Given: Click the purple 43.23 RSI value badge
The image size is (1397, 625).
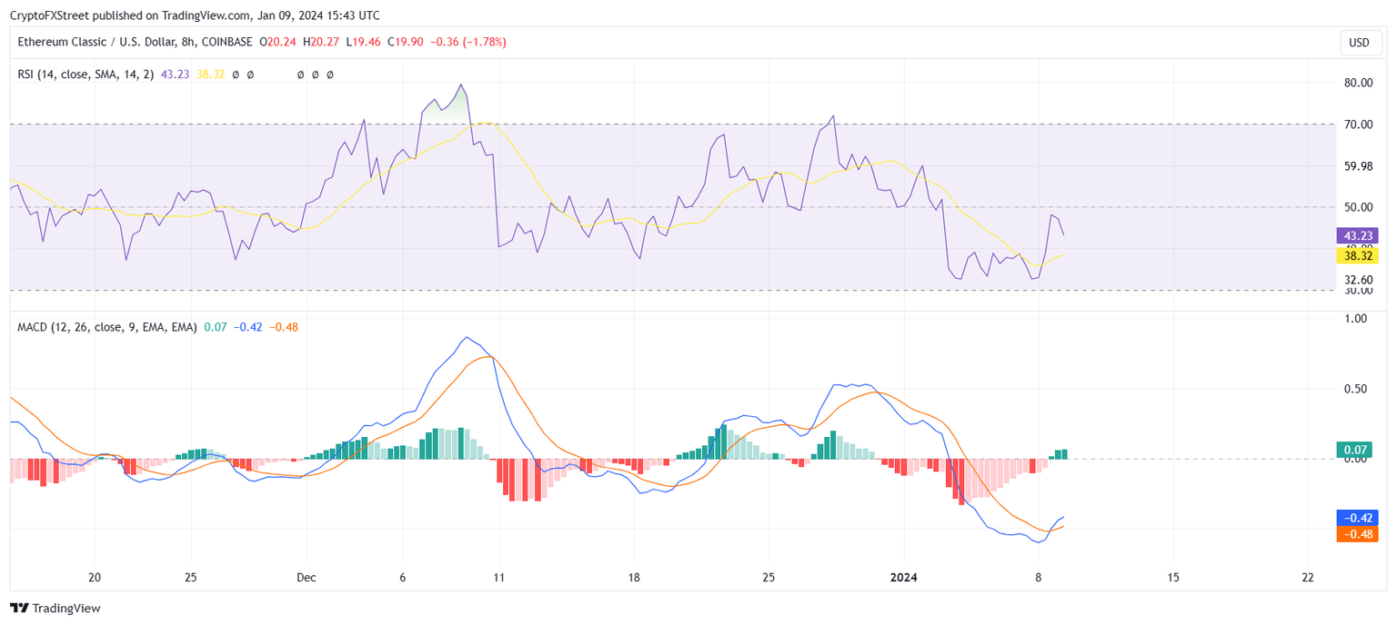Looking at the screenshot, I should click(1359, 235).
